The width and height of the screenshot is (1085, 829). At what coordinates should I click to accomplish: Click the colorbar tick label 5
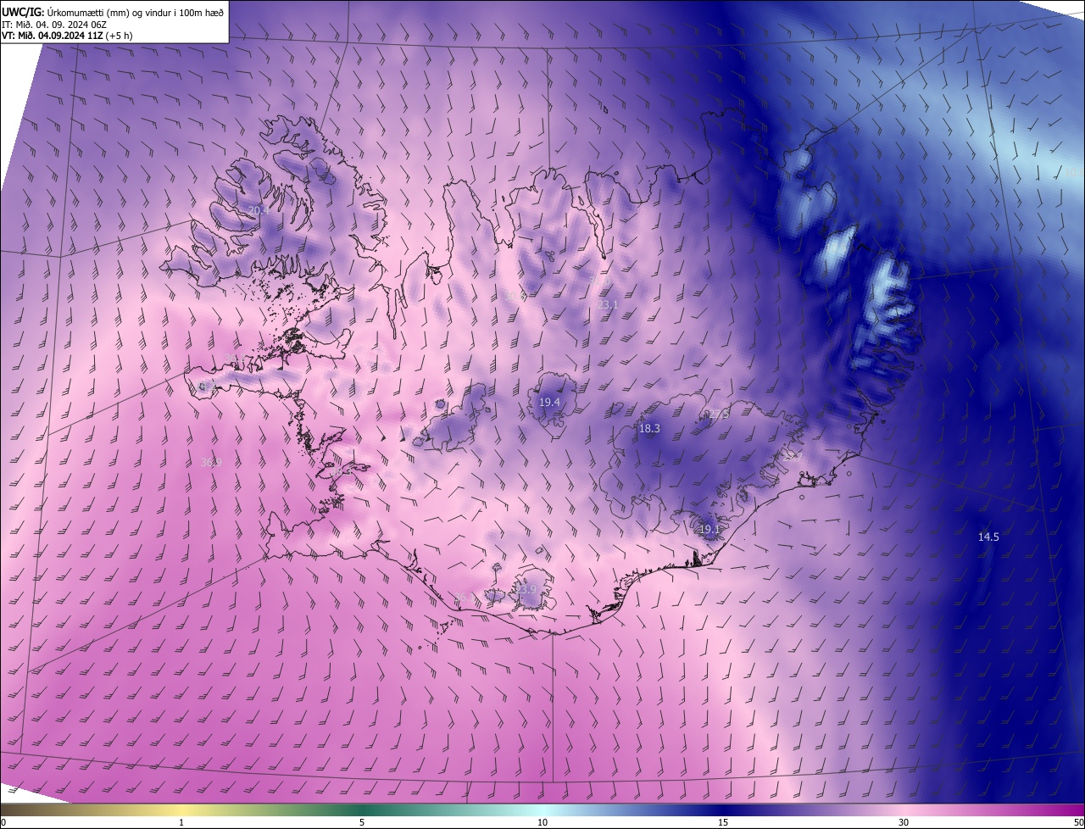tap(362, 822)
